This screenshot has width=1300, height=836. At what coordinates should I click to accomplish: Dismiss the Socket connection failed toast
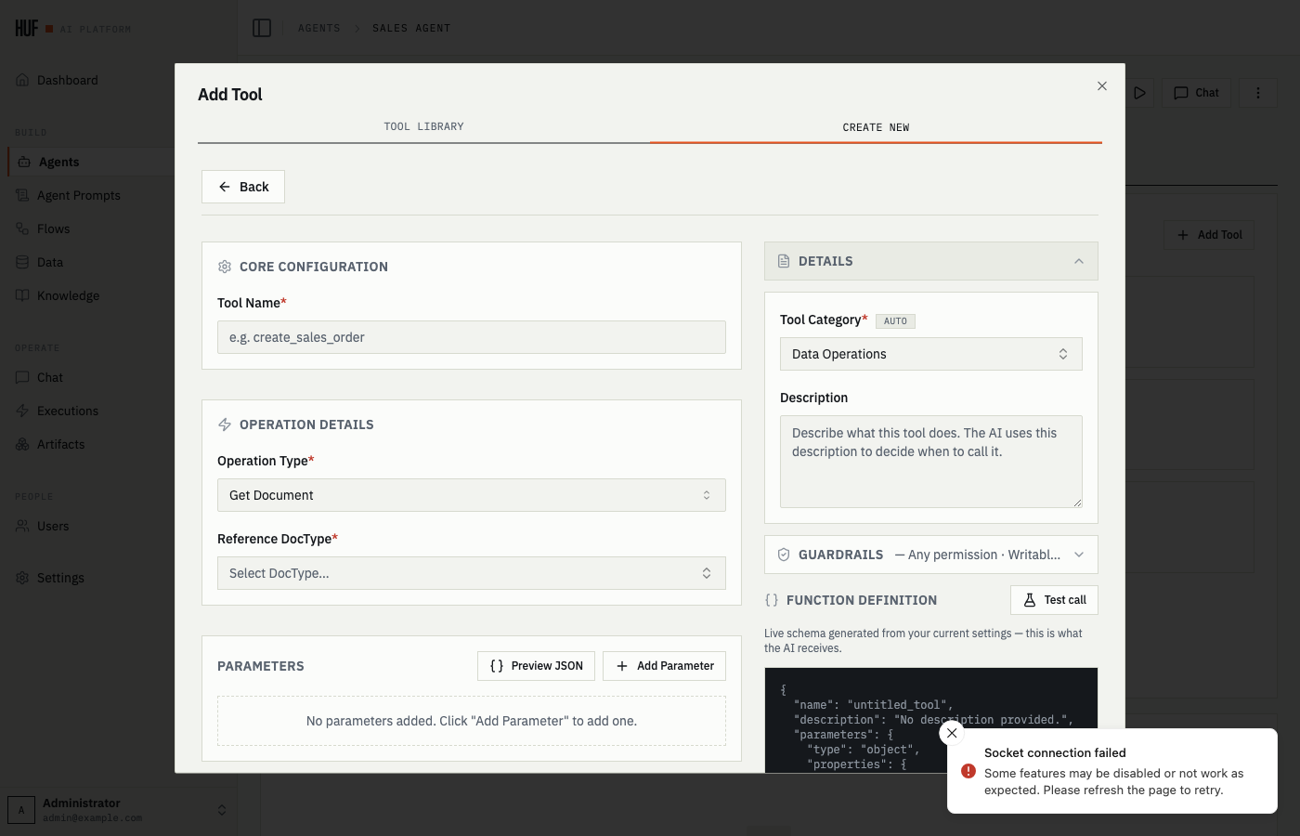pyautogui.click(x=952, y=733)
